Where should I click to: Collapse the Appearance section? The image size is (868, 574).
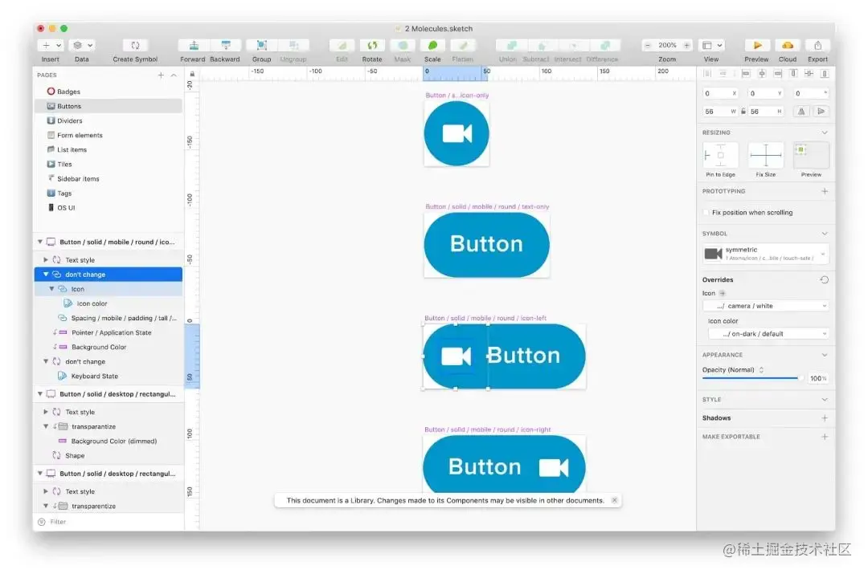point(825,355)
